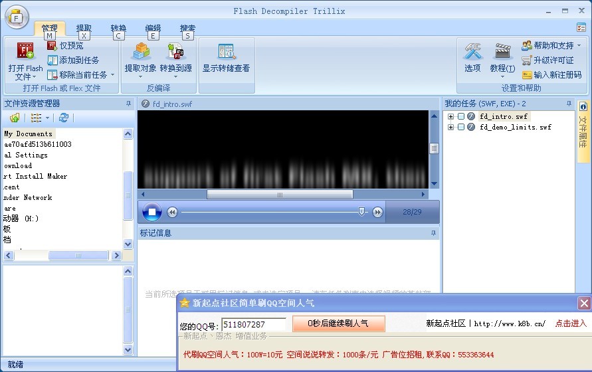Click the Open Flash file icon
Viewport: 592px width, 372px height.
click(25, 50)
